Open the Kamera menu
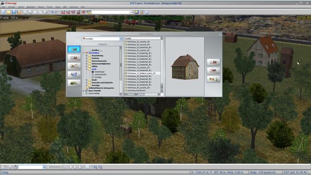The image size is (311, 175). [41, 7]
